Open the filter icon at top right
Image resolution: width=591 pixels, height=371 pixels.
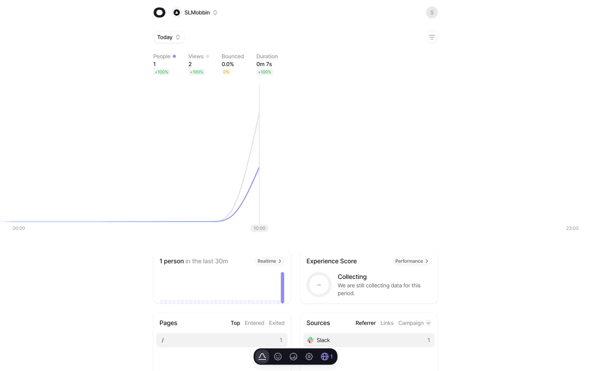click(x=432, y=37)
